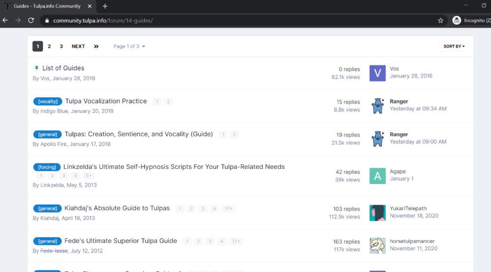
Task: Open Linkzelda's Ultimate Self-Hypnosis Scripts topic
Action: coord(174,167)
